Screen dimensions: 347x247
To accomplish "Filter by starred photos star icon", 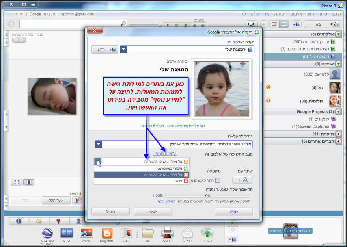I will coord(203,25).
